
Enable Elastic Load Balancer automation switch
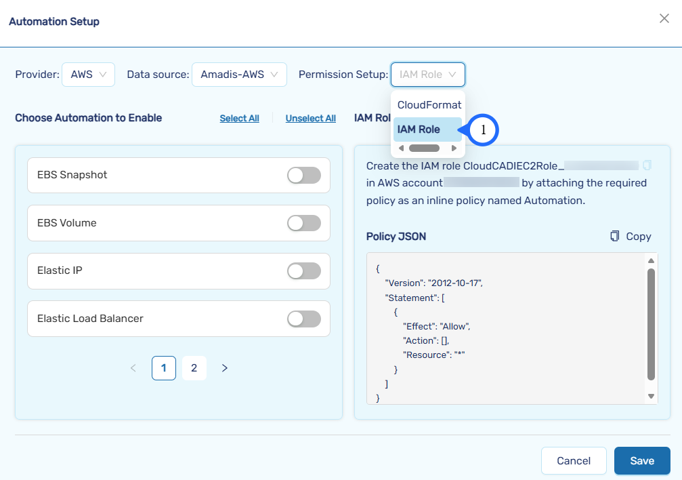303,319
